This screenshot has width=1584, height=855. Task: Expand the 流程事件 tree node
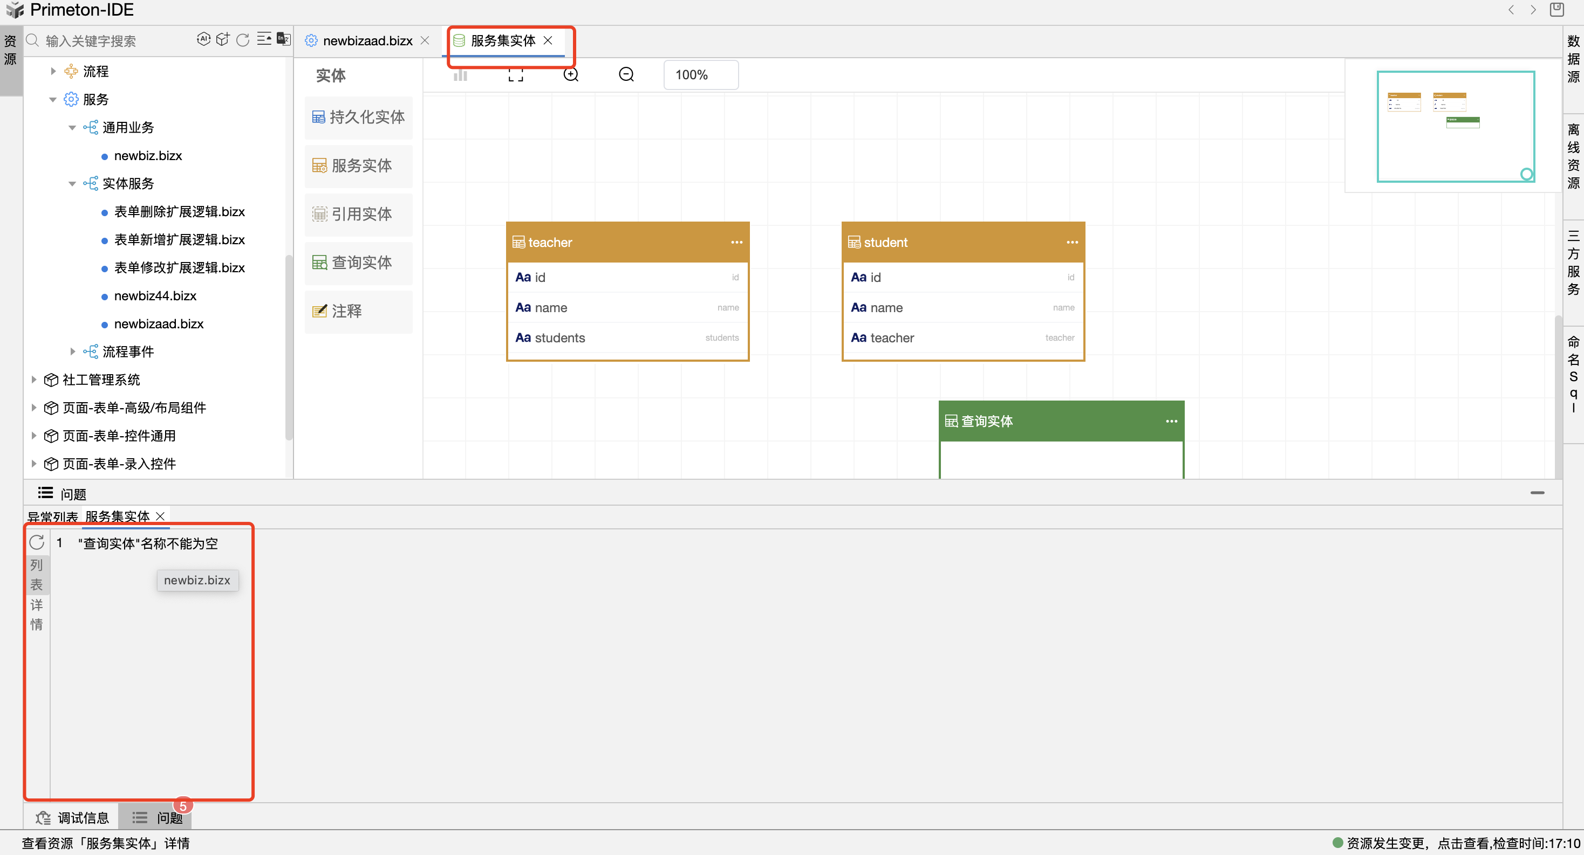tap(72, 351)
